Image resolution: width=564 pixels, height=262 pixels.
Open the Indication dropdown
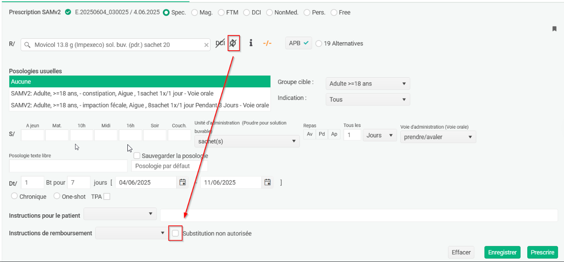[x=367, y=100]
